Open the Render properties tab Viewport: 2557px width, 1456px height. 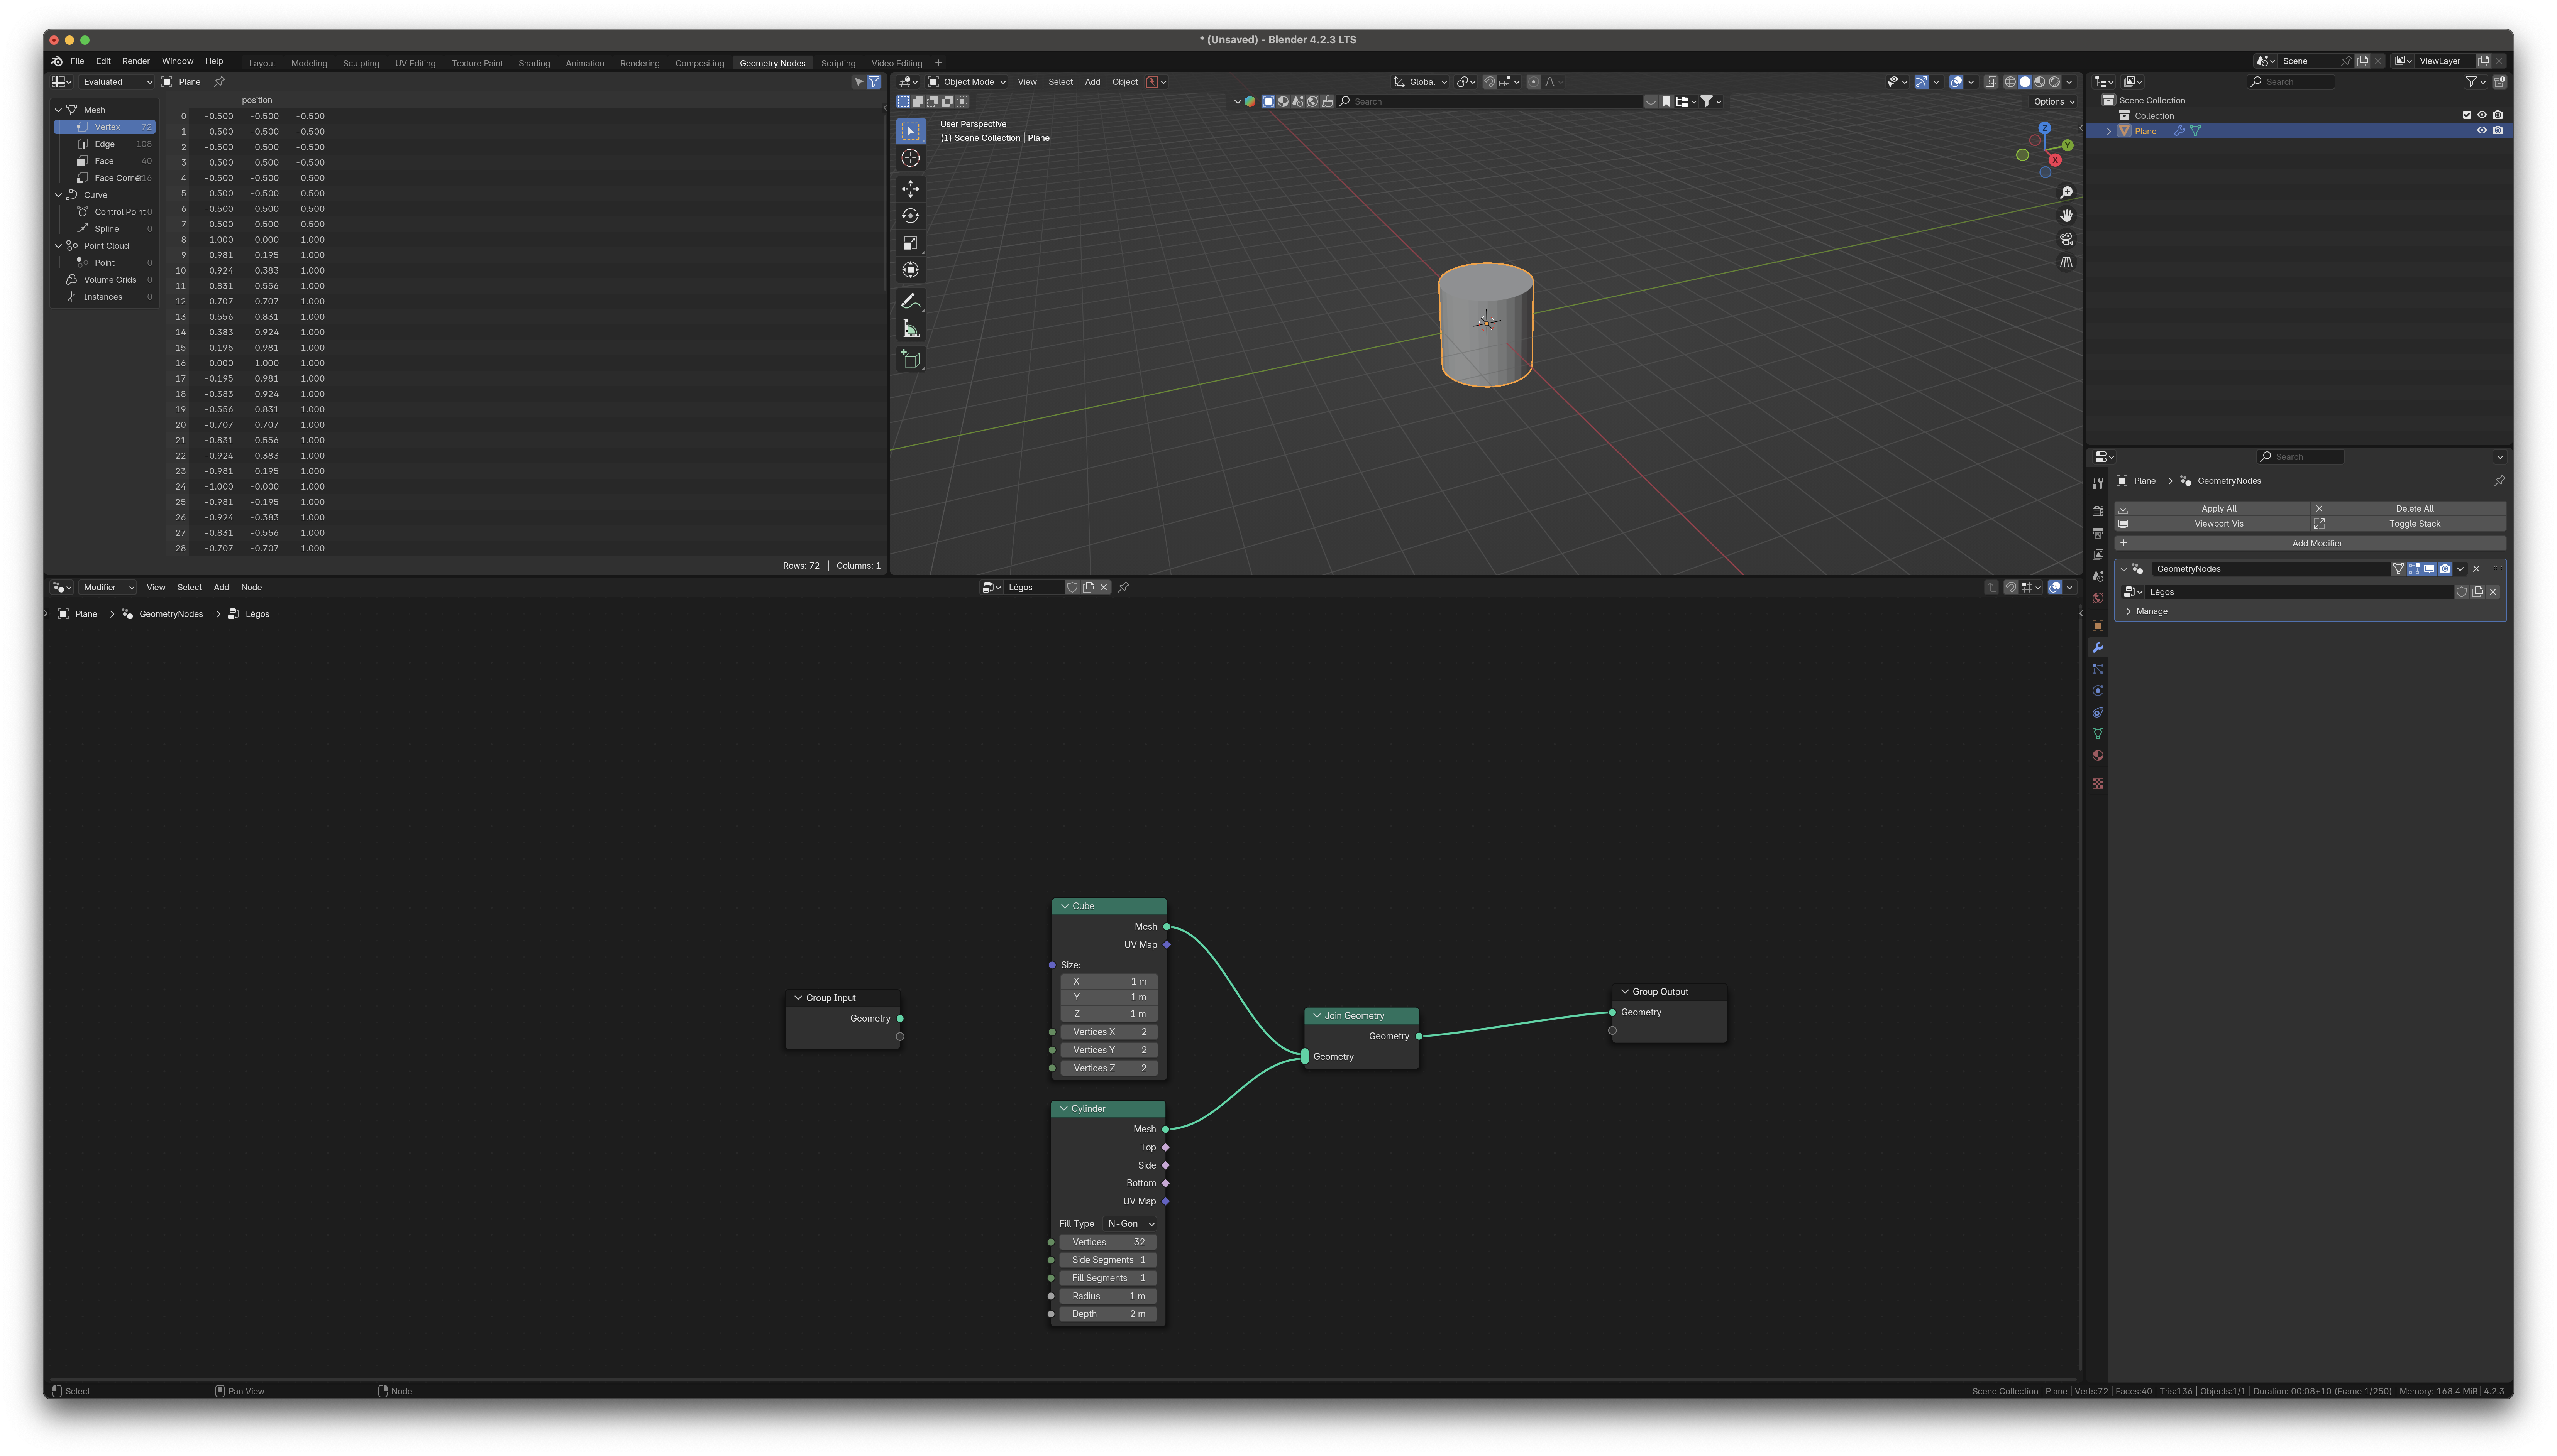click(x=2098, y=511)
